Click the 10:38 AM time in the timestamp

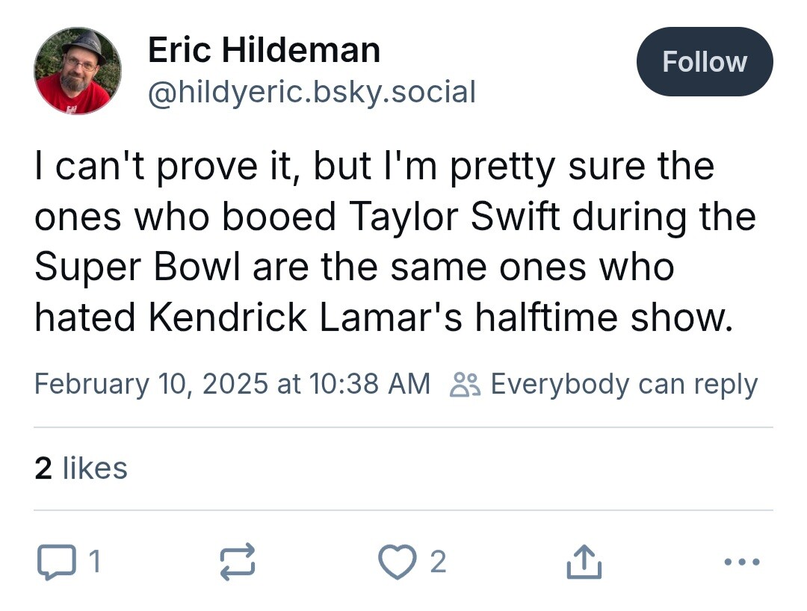[369, 384]
